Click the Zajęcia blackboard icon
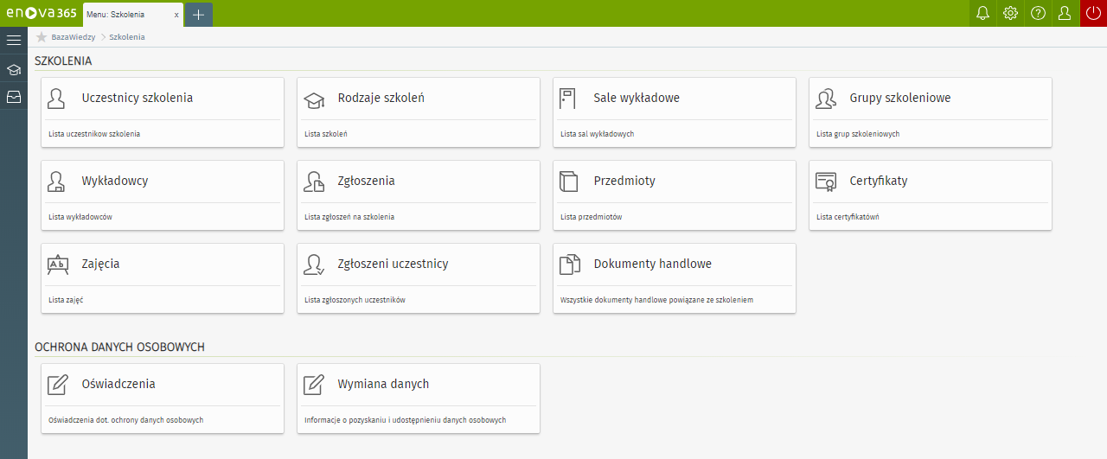1107x459 pixels. [x=58, y=265]
